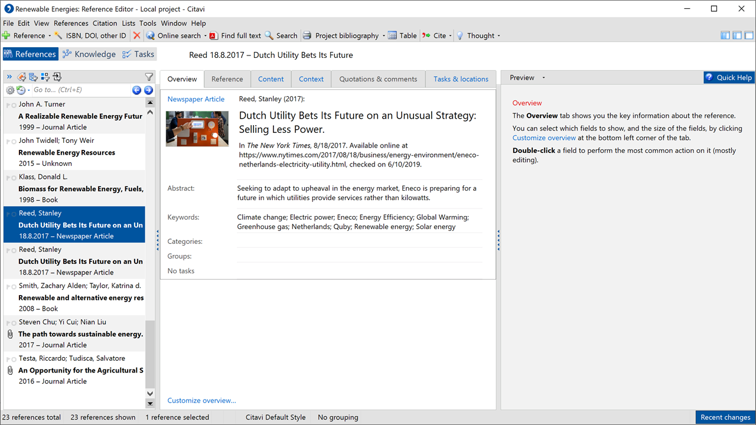The image size is (756, 425).
Task: Toggle read-status circle for Smith, Zachary Alden
Action: pyautogui.click(x=11, y=287)
